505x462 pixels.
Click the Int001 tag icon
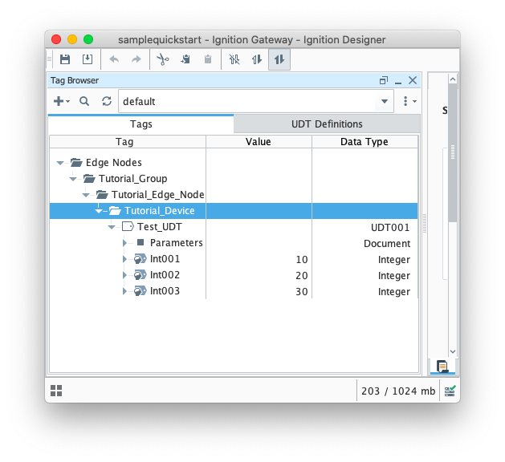coord(139,259)
